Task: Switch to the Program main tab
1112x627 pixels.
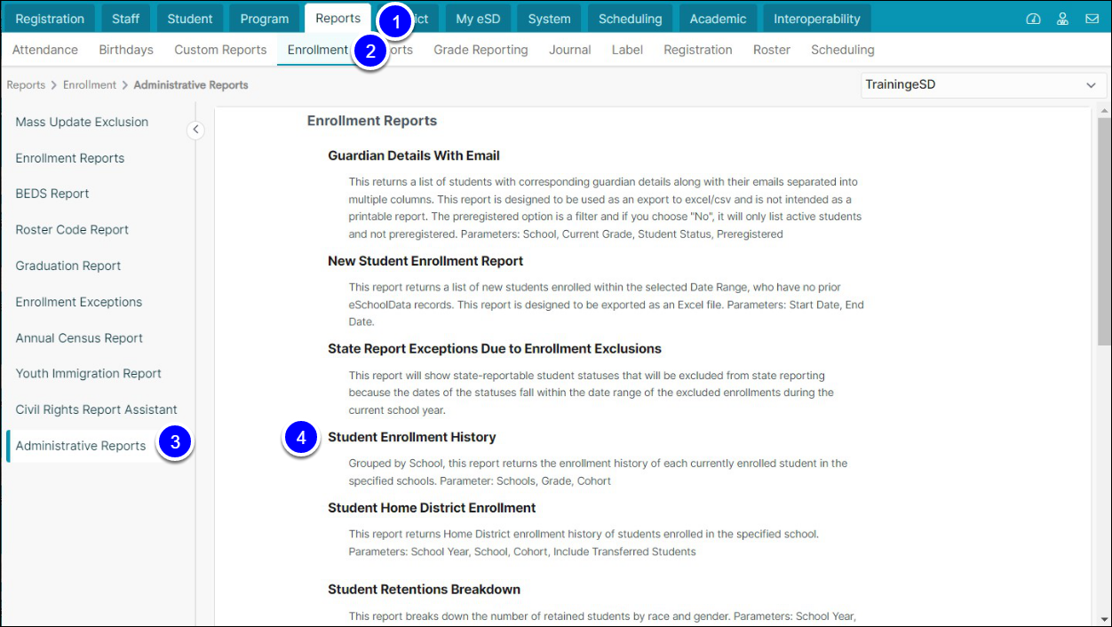Action: [264, 19]
